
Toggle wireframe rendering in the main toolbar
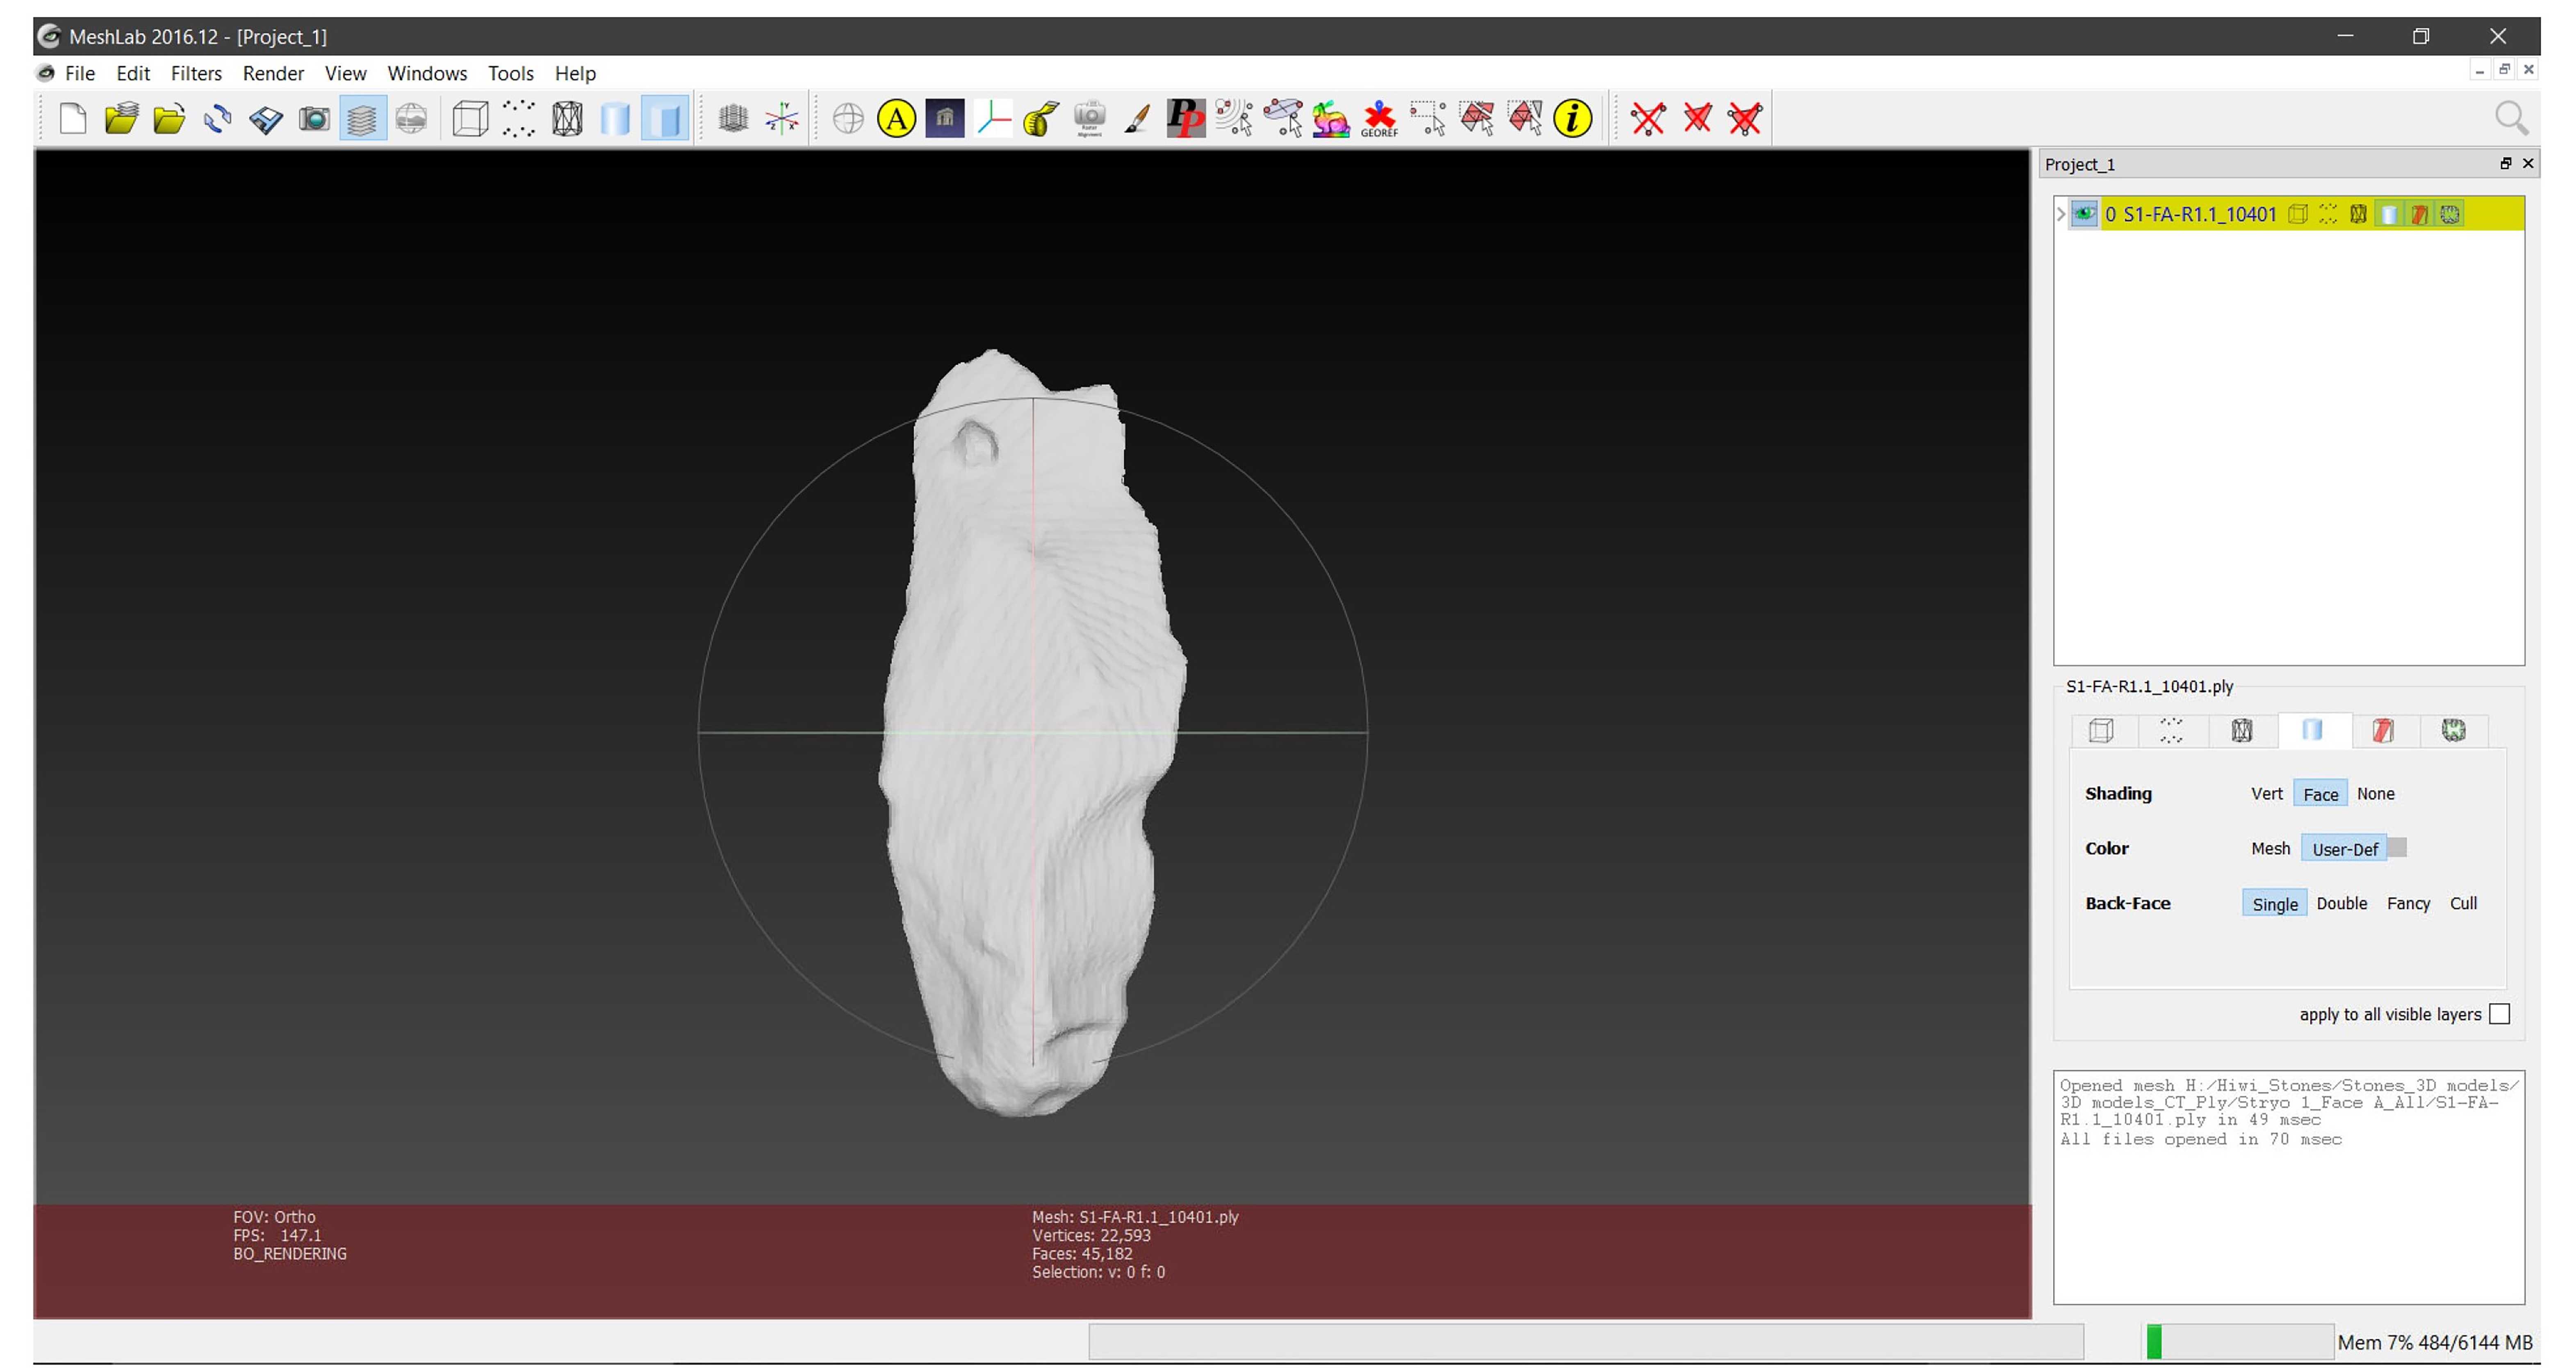click(x=567, y=119)
